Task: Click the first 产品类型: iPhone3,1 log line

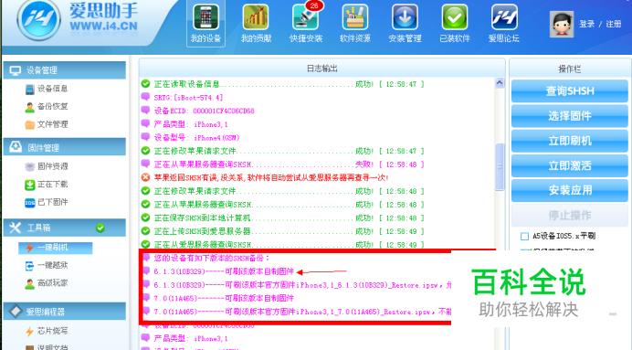Action: point(184,124)
